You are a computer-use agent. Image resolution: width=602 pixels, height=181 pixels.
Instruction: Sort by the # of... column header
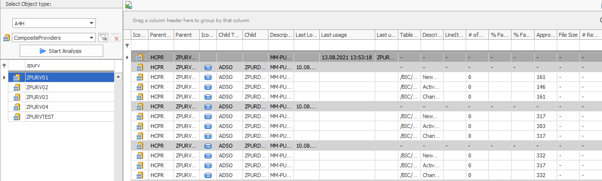(x=477, y=35)
